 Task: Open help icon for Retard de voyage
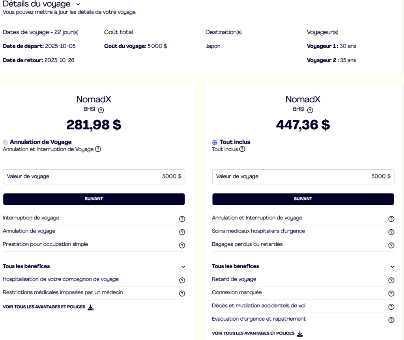coord(391,281)
